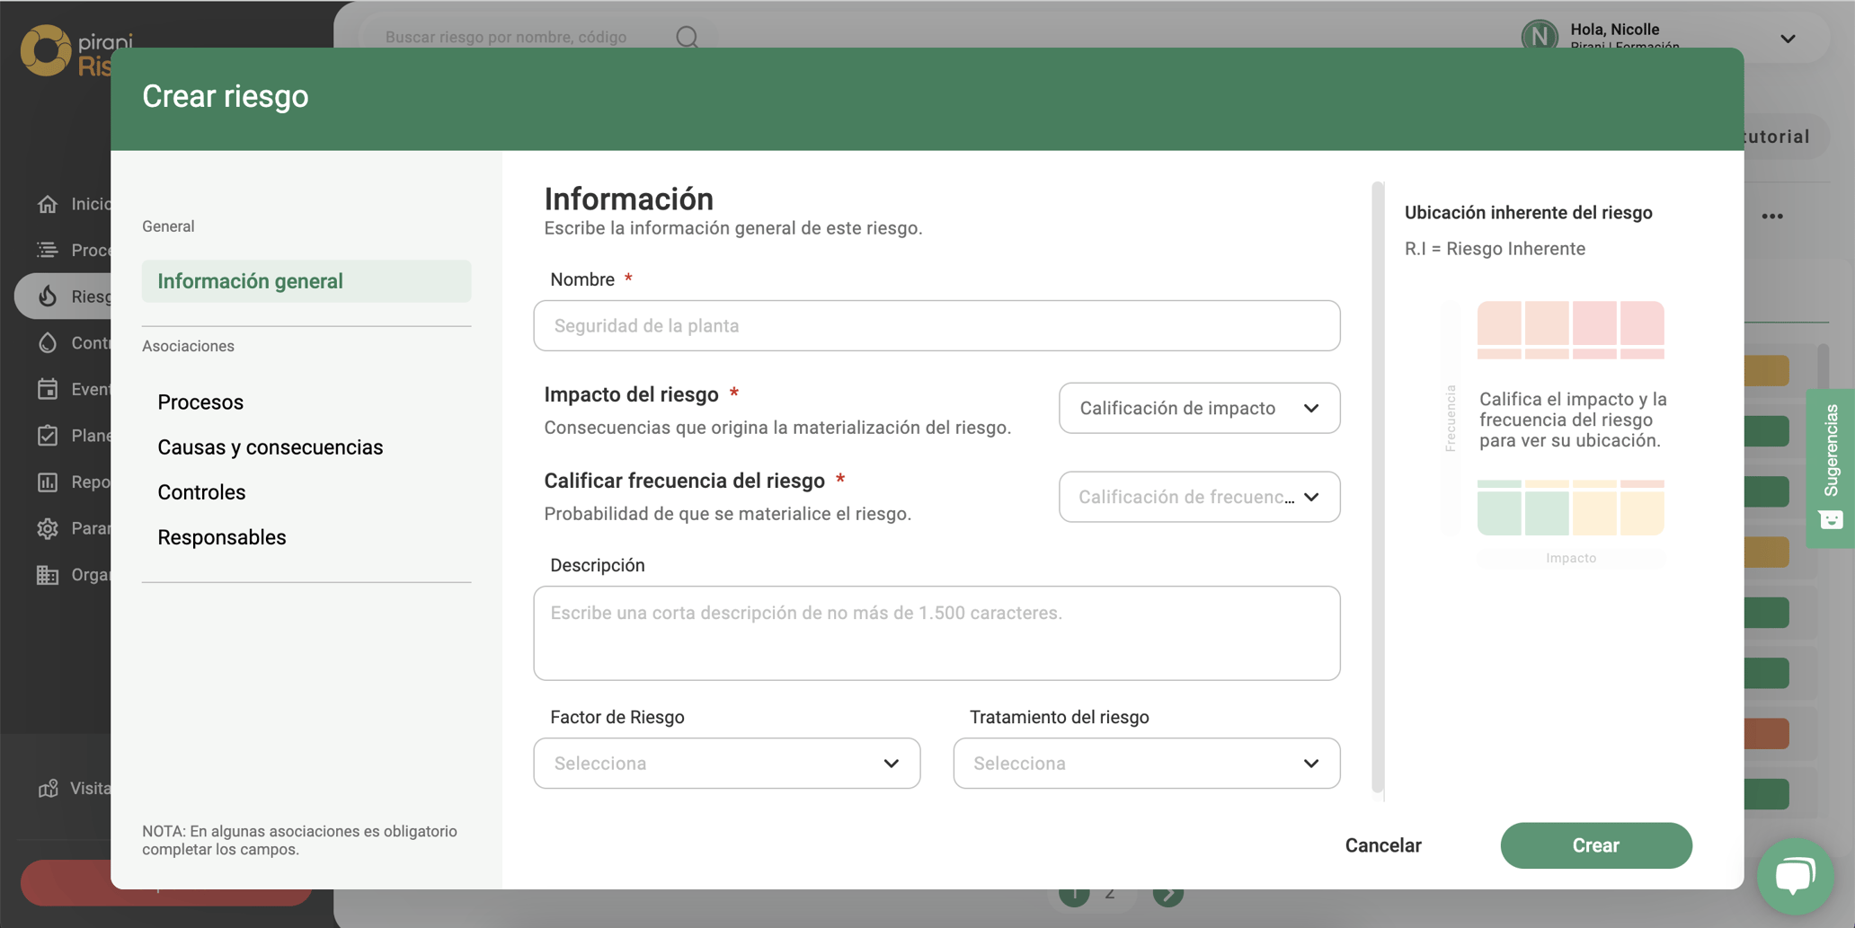This screenshot has width=1855, height=928.
Task: Expand the Calificación de frecuencia selector
Action: (1199, 497)
